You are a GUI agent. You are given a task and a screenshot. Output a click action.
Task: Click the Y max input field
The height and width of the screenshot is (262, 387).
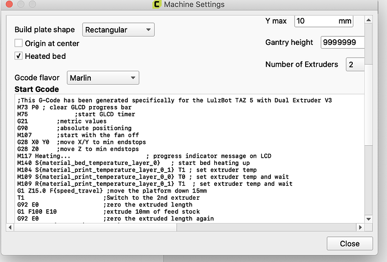tap(324, 21)
